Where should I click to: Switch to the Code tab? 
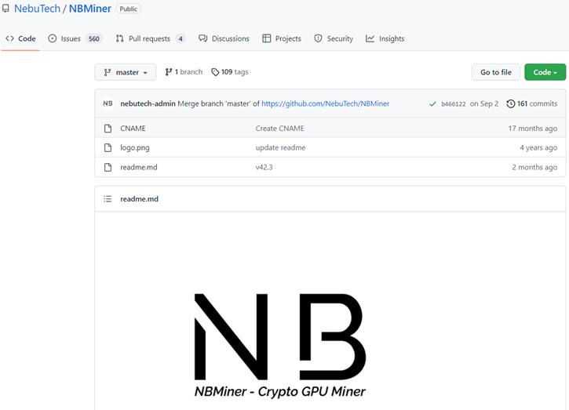[20, 38]
